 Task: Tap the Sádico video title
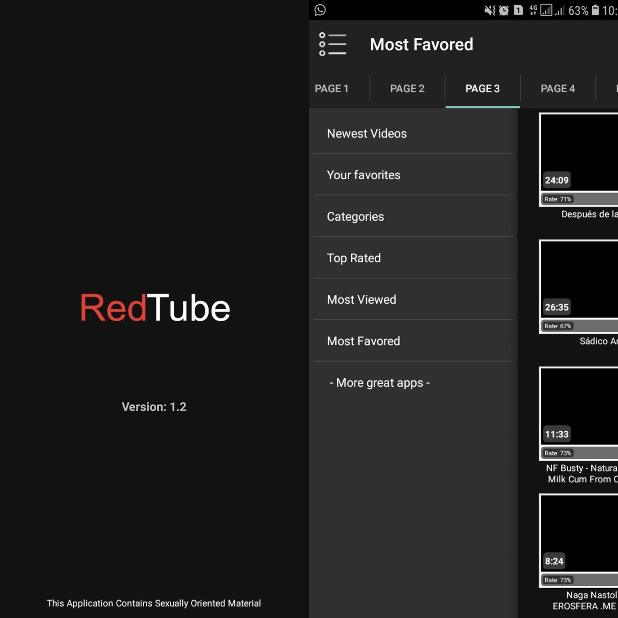coord(599,341)
